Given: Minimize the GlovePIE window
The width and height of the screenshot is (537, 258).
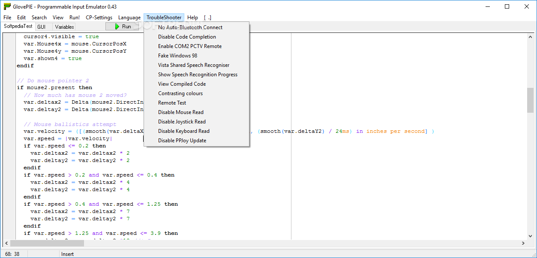Looking at the screenshot, I should pos(488,6).
